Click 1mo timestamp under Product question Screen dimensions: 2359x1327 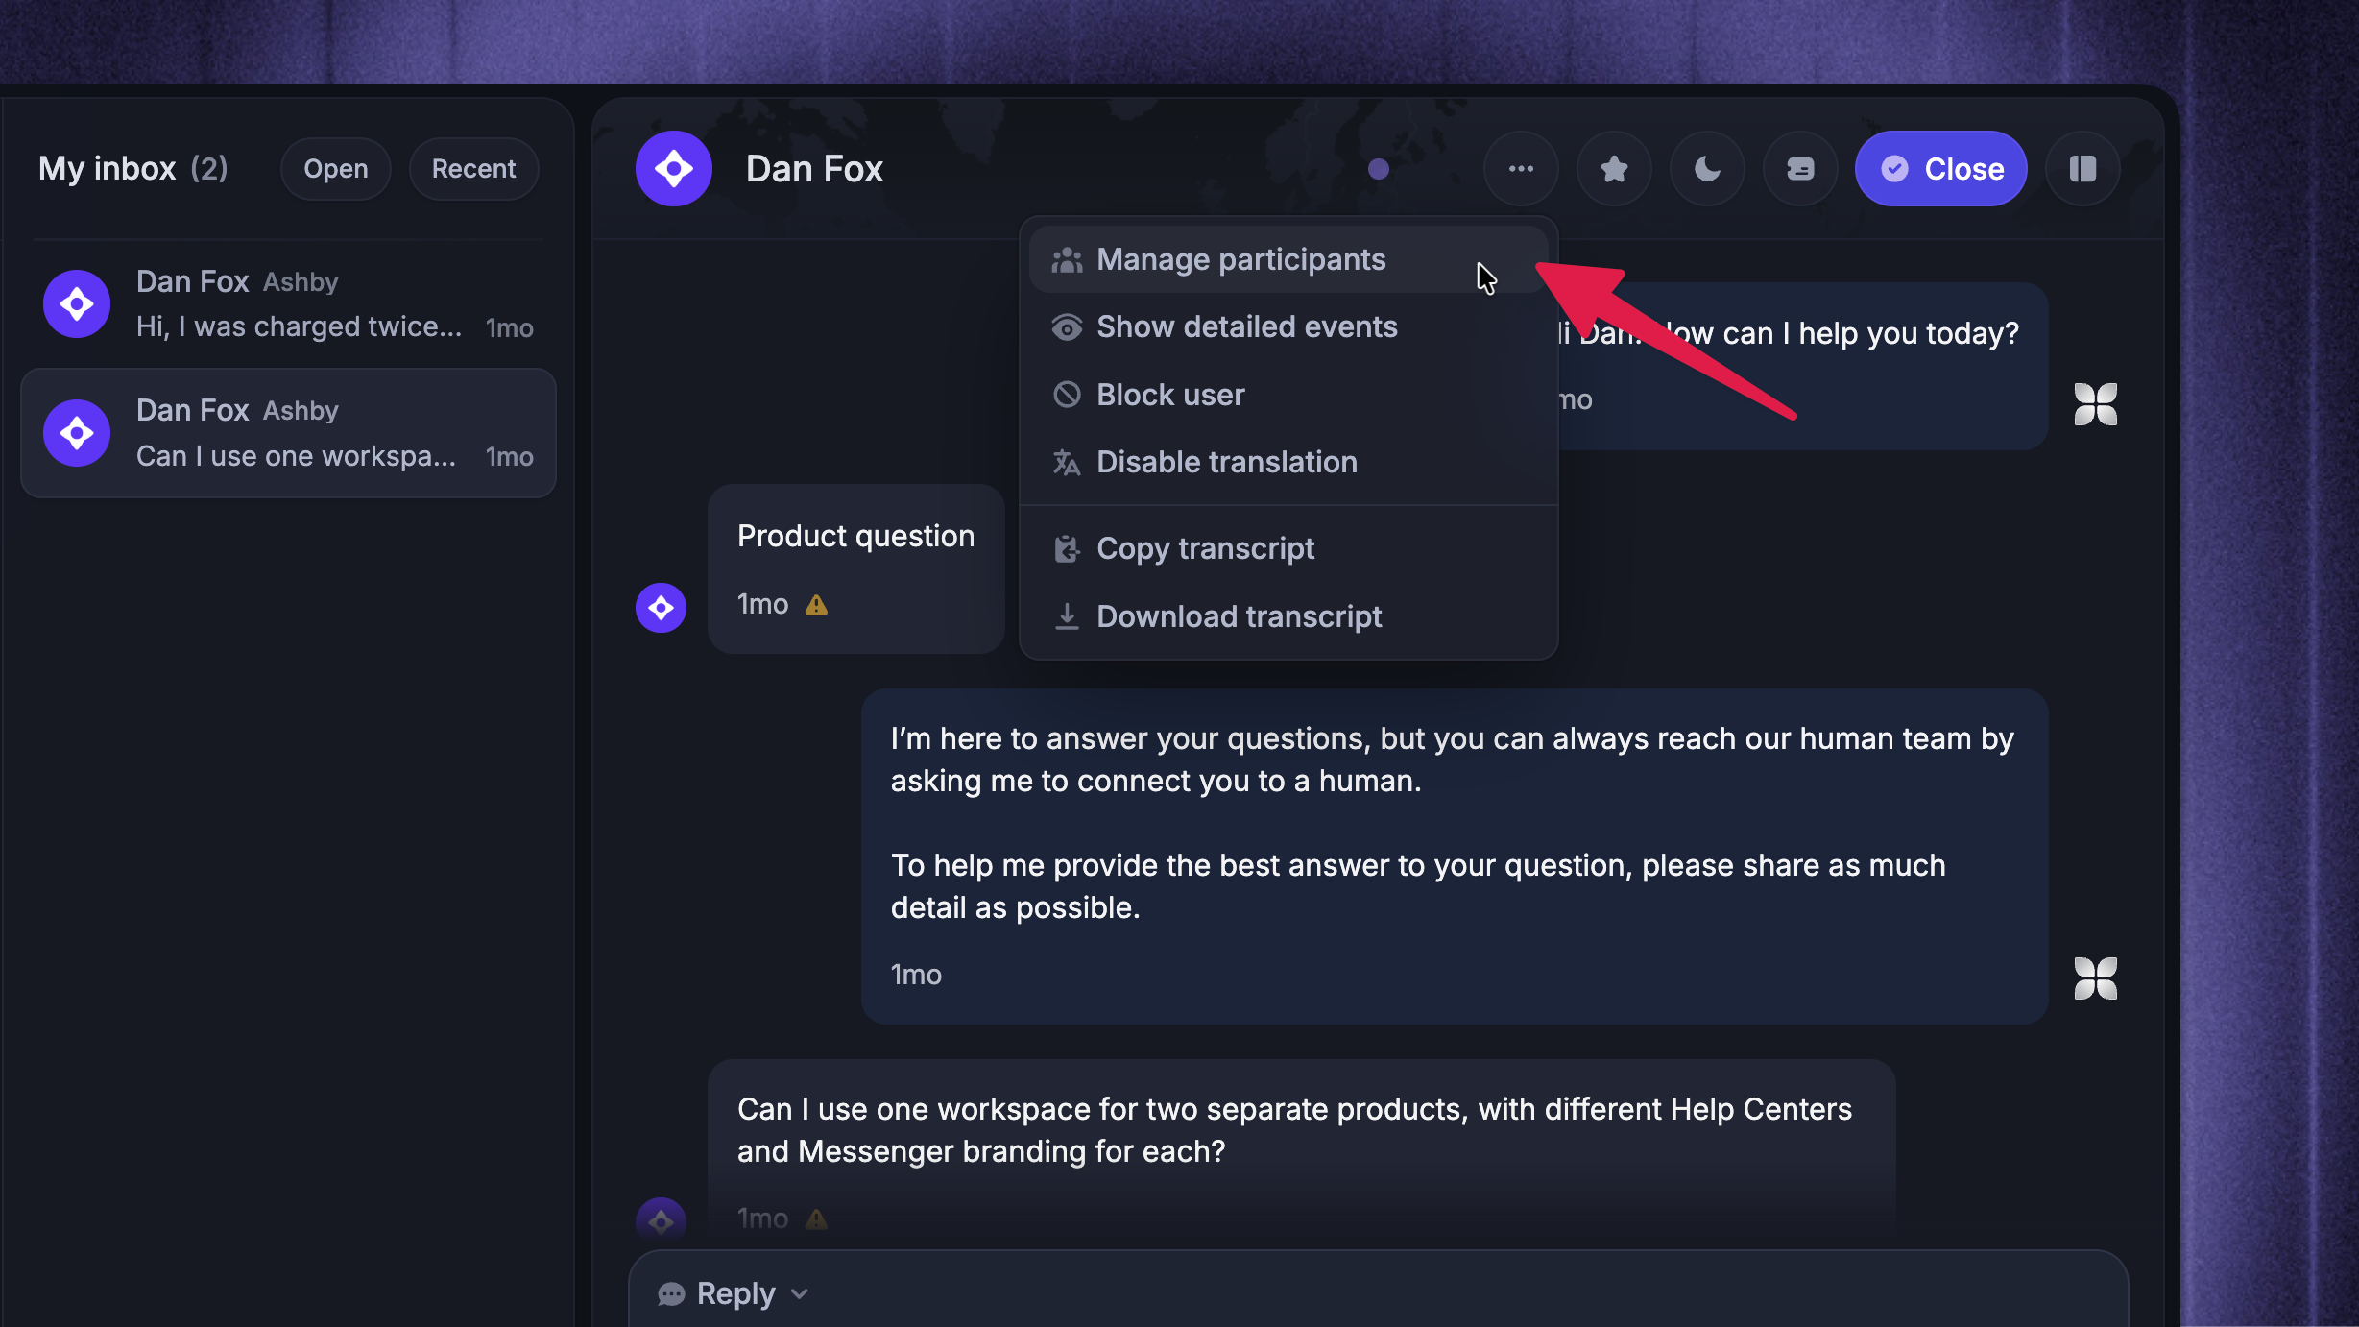pyautogui.click(x=762, y=605)
